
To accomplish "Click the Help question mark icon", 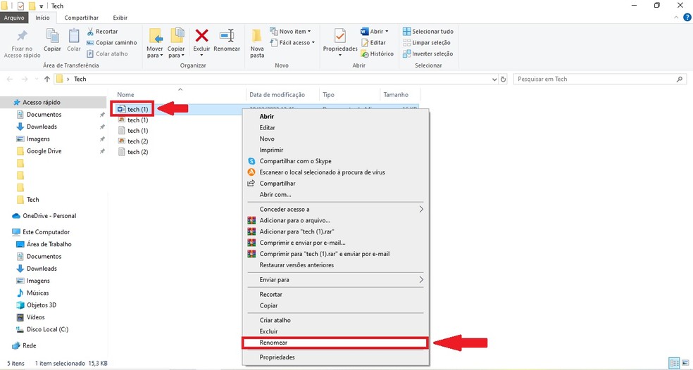I will click(687, 18).
